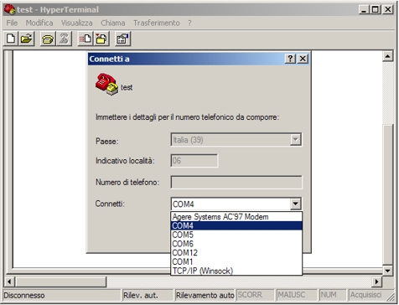This screenshot has height=305, width=399.
Task: Click the horizontal scrollbar right arrow
Action: 376,282
